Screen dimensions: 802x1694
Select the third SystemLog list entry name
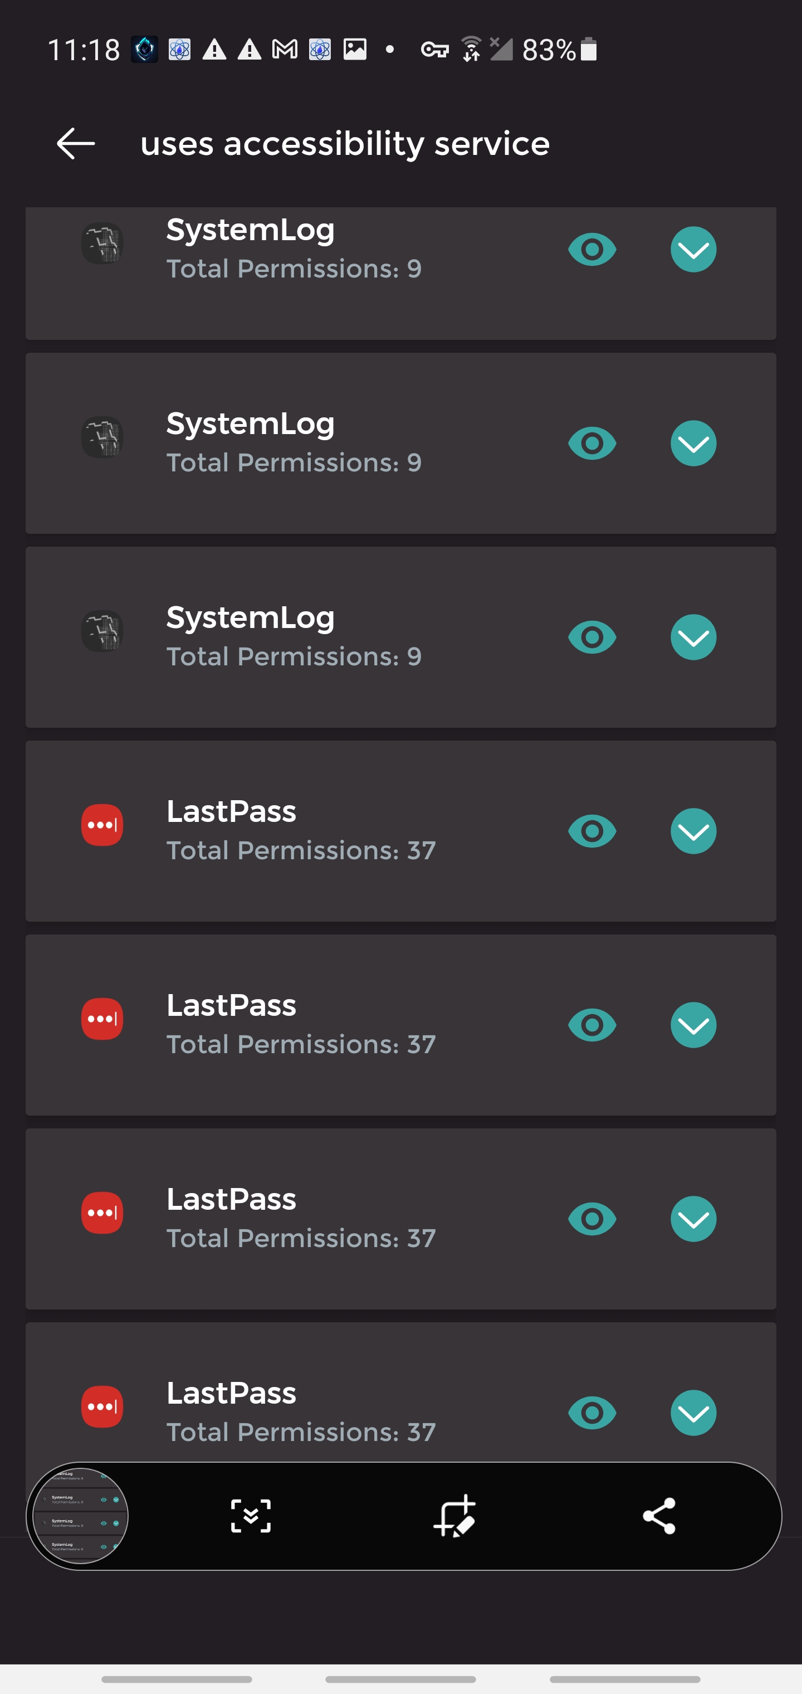(251, 617)
